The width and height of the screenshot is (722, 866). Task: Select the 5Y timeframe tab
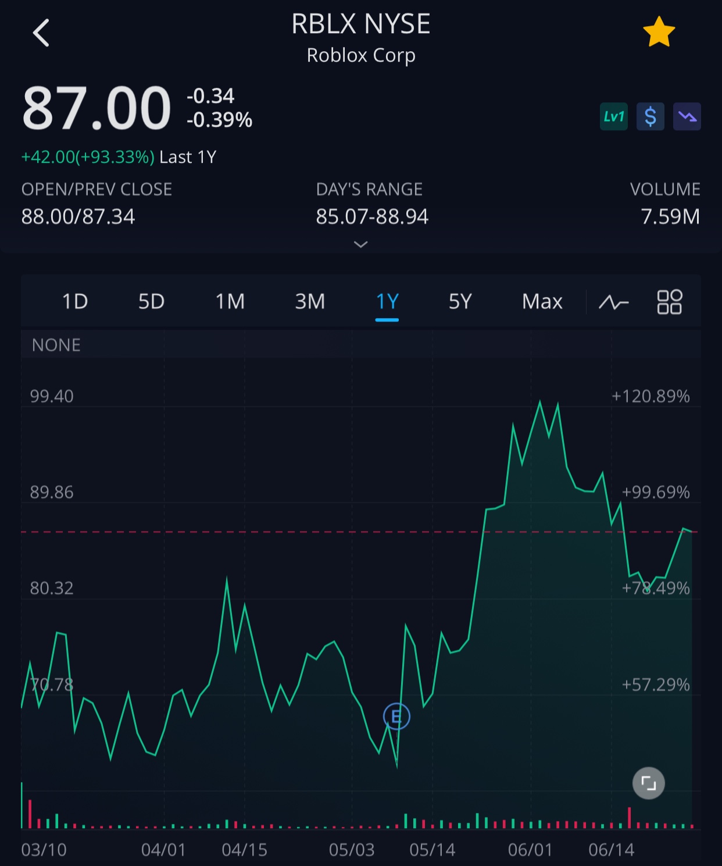pos(460,301)
